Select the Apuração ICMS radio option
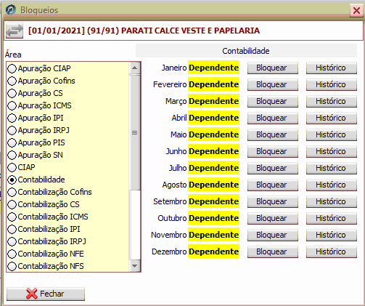The height and width of the screenshot is (306, 365). click(x=12, y=105)
